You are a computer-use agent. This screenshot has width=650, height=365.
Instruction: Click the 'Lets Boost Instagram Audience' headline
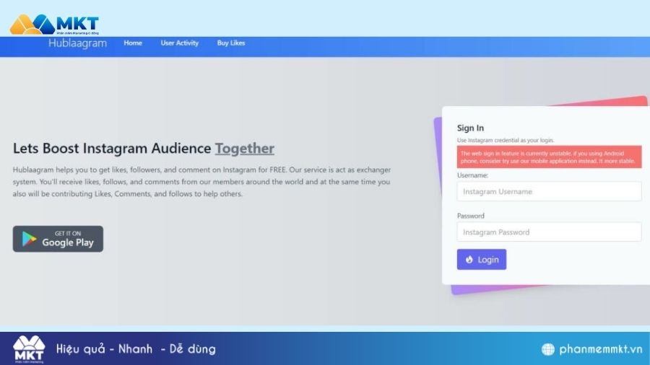[112, 148]
